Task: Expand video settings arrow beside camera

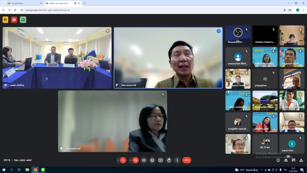Action: tap(130, 160)
